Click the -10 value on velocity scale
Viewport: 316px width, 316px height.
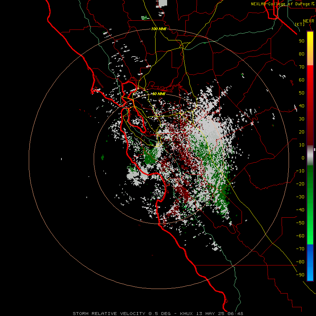[x=300, y=171]
